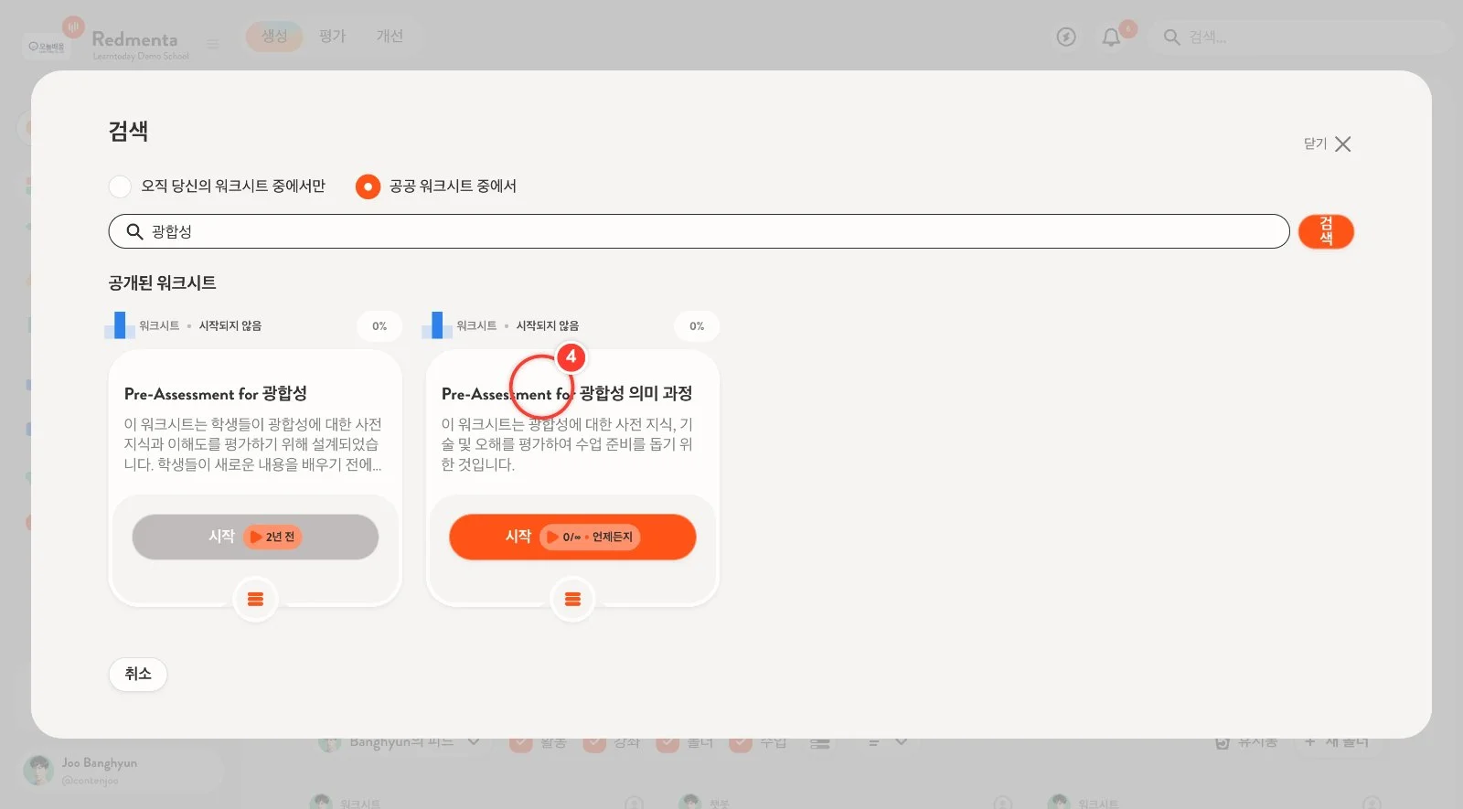Click the description text of the first worksheet card
Image resolution: width=1463 pixels, height=809 pixels.
click(x=253, y=444)
